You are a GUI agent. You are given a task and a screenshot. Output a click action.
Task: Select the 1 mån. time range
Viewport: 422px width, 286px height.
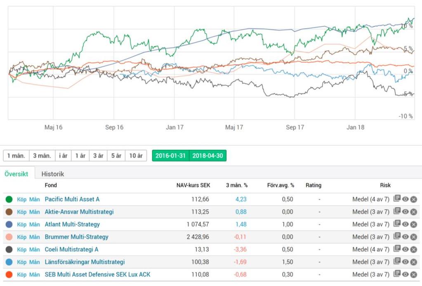pyautogui.click(x=16, y=156)
